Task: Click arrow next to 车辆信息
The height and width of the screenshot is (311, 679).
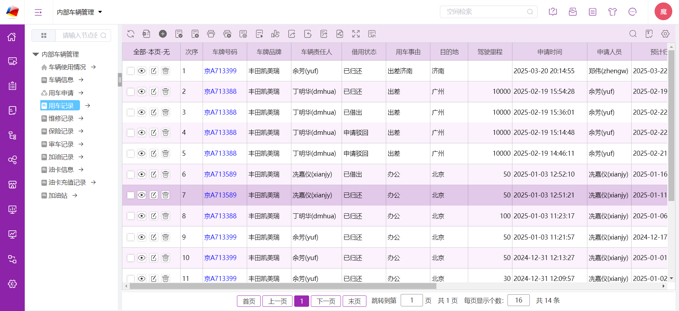Action: point(81,80)
